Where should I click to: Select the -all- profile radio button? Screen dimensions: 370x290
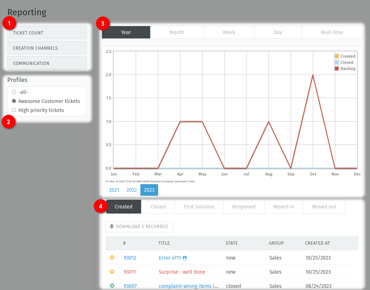click(x=14, y=92)
